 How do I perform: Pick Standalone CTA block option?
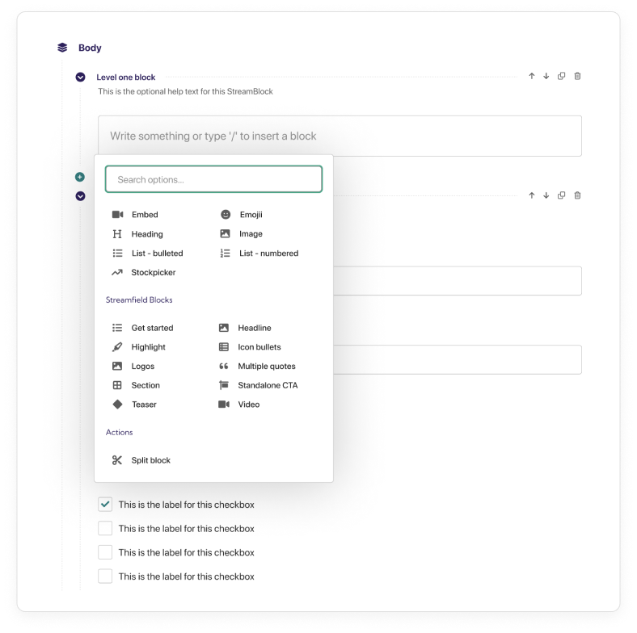tap(267, 386)
